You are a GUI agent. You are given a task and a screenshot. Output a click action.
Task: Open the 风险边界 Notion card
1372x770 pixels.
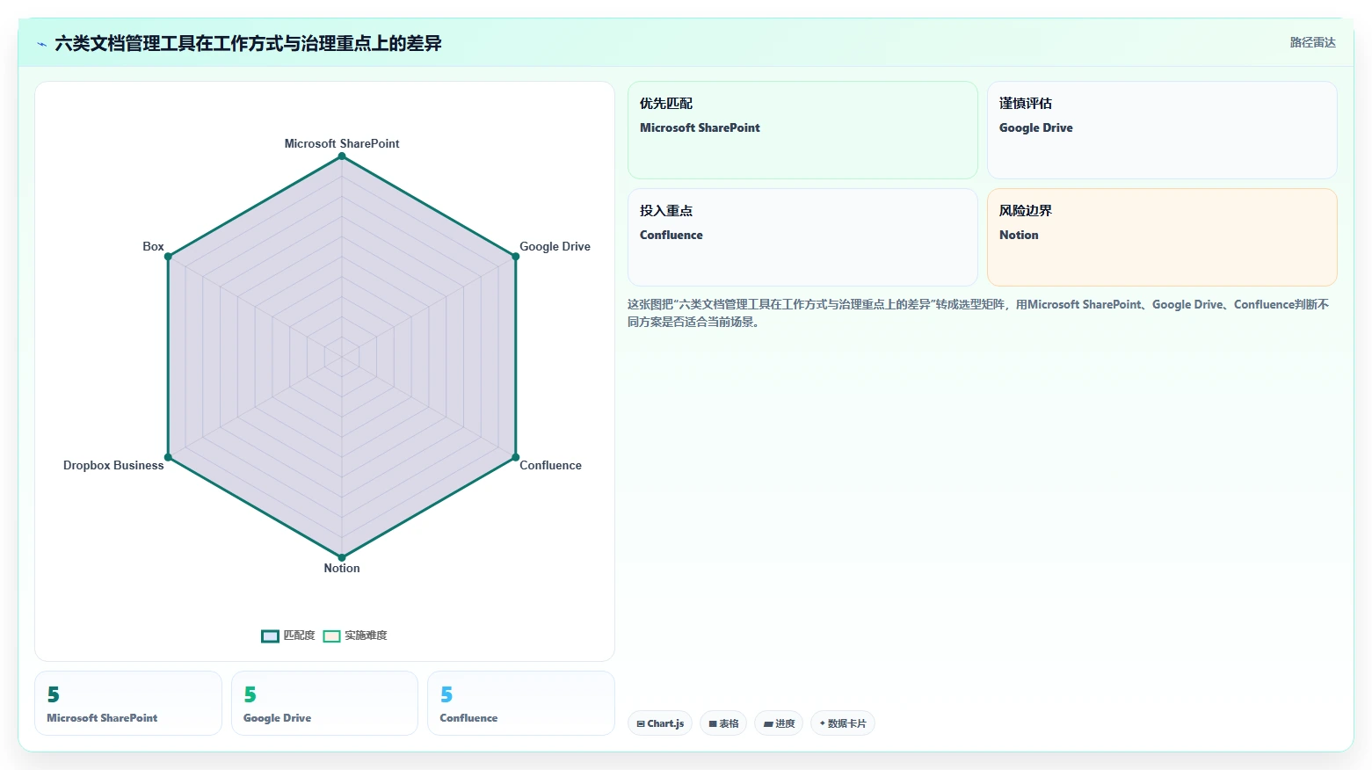(1162, 237)
